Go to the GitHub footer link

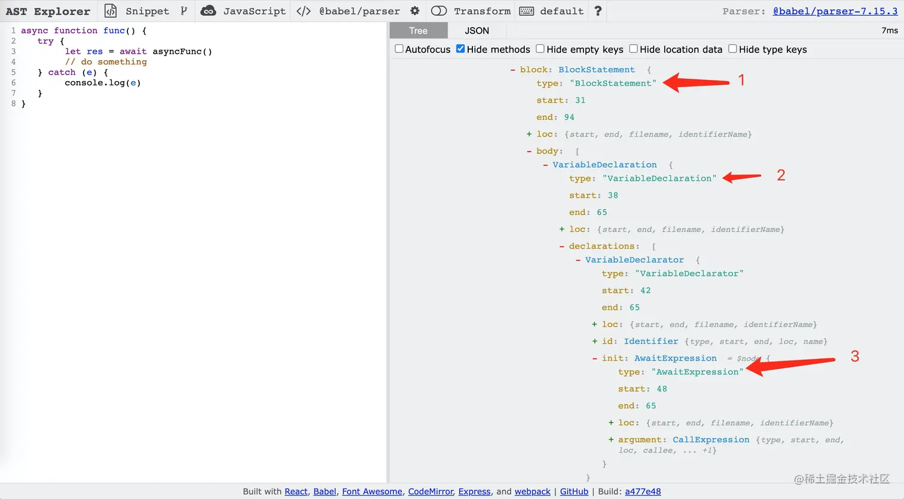coord(575,491)
